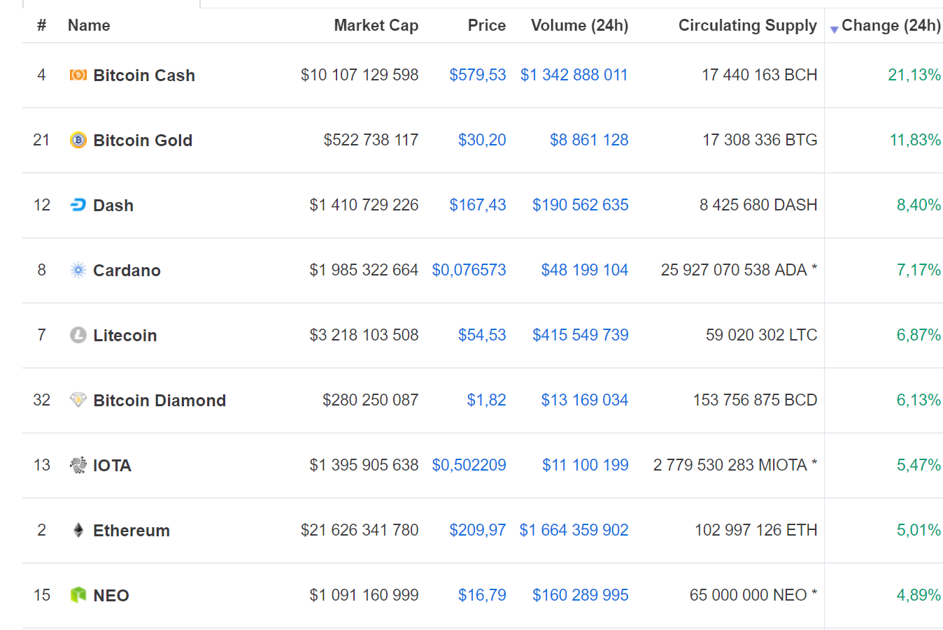The image size is (943, 630).
Task: Click Dash volume $190 562 635
Action: coord(581,205)
